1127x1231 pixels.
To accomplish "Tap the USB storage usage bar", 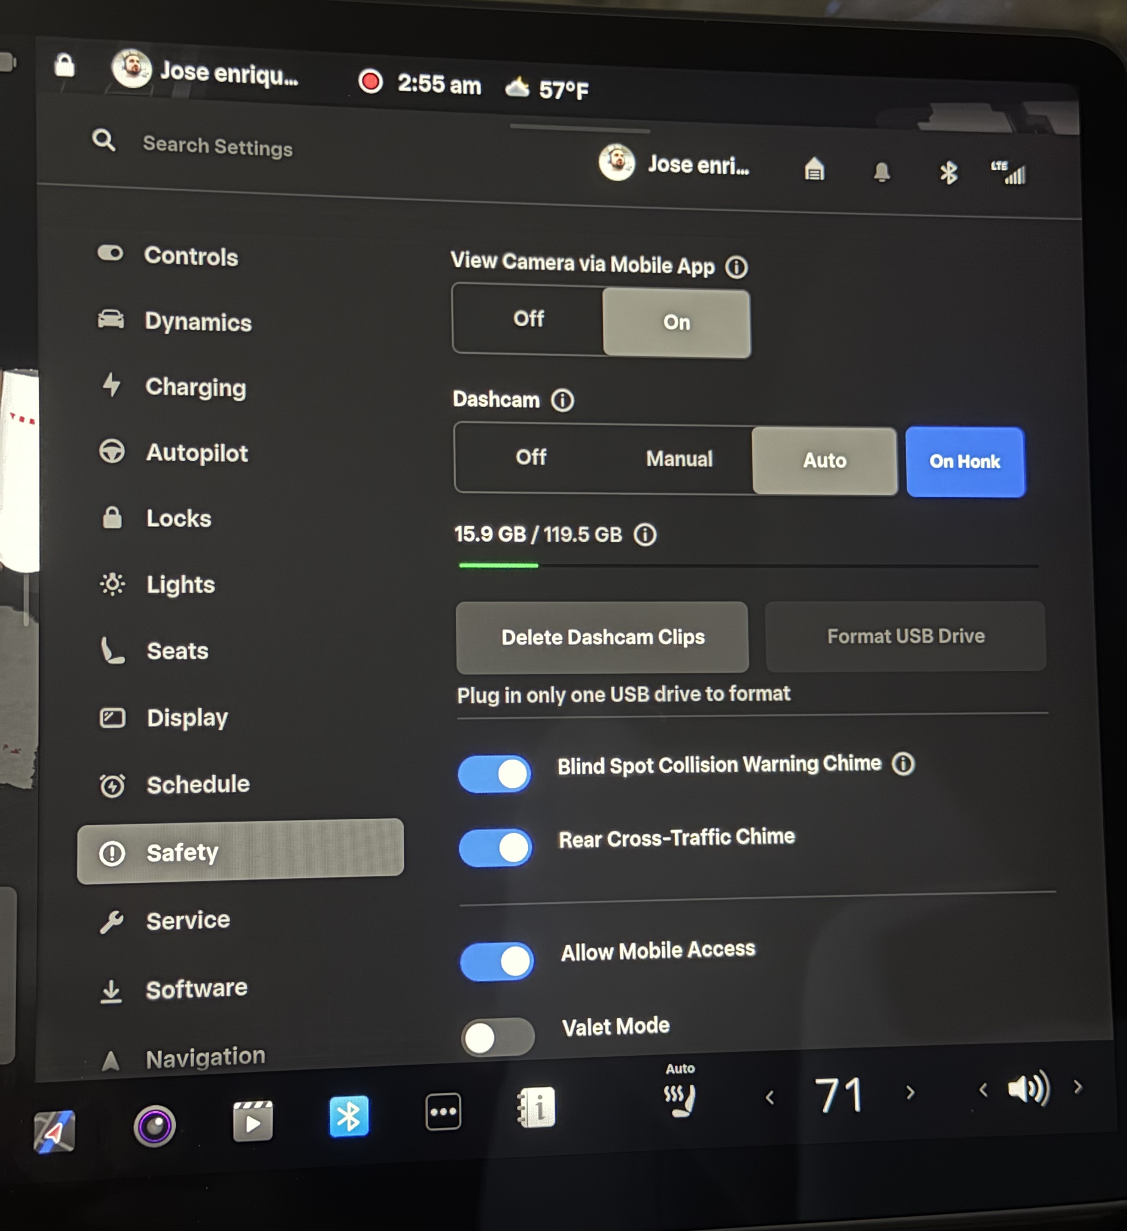I will tap(748, 566).
